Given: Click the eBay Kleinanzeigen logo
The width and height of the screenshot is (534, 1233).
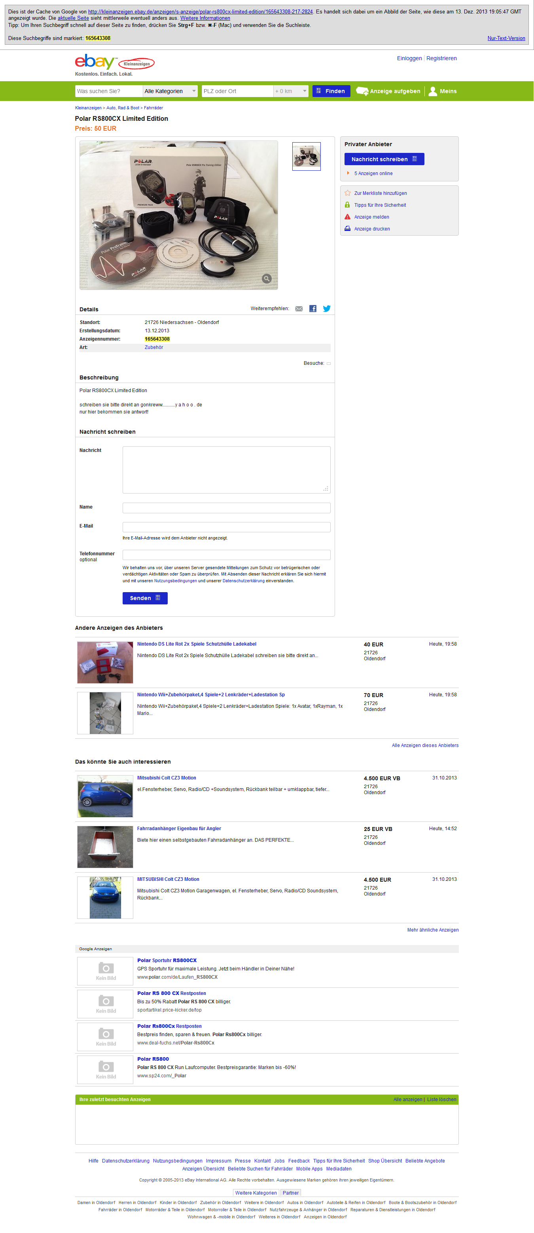Looking at the screenshot, I should tap(115, 62).
